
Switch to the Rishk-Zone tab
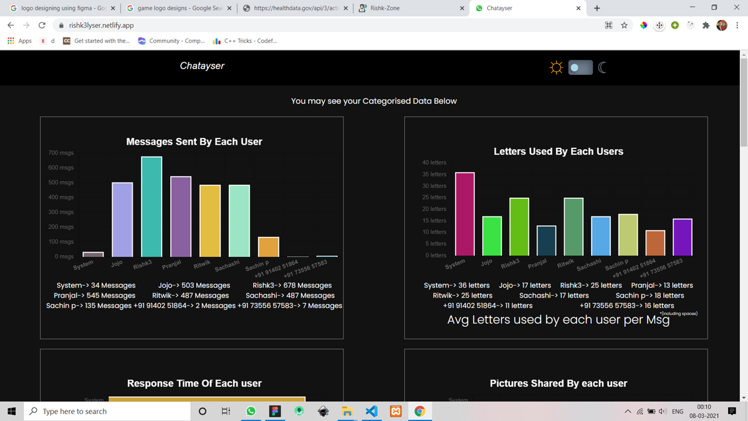(x=411, y=8)
